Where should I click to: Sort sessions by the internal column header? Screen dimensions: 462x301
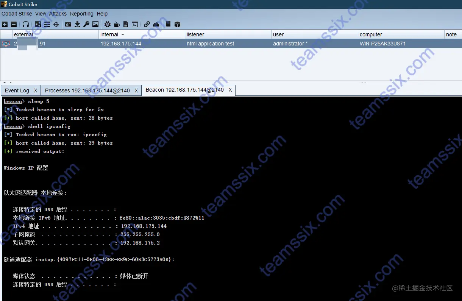[142, 34]
